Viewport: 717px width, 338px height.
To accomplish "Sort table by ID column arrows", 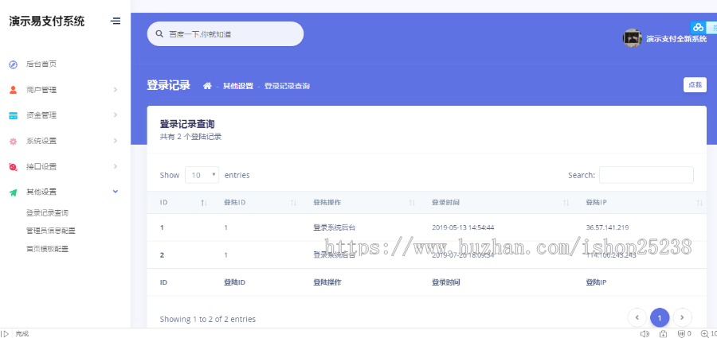I will tap(204, 203).
